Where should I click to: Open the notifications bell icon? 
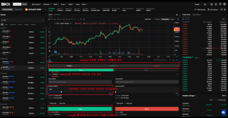(x=216, y=4)
